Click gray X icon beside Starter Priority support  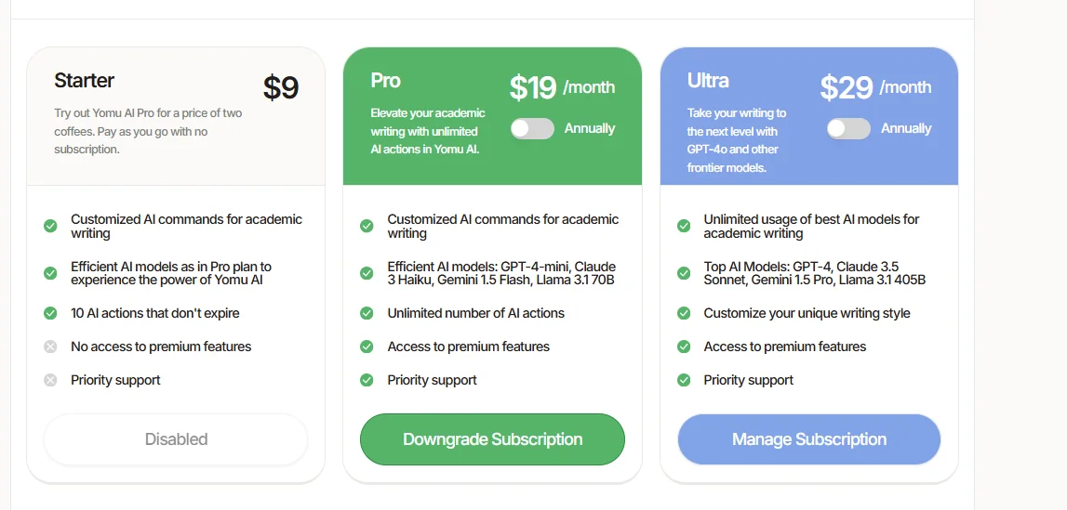50,380
